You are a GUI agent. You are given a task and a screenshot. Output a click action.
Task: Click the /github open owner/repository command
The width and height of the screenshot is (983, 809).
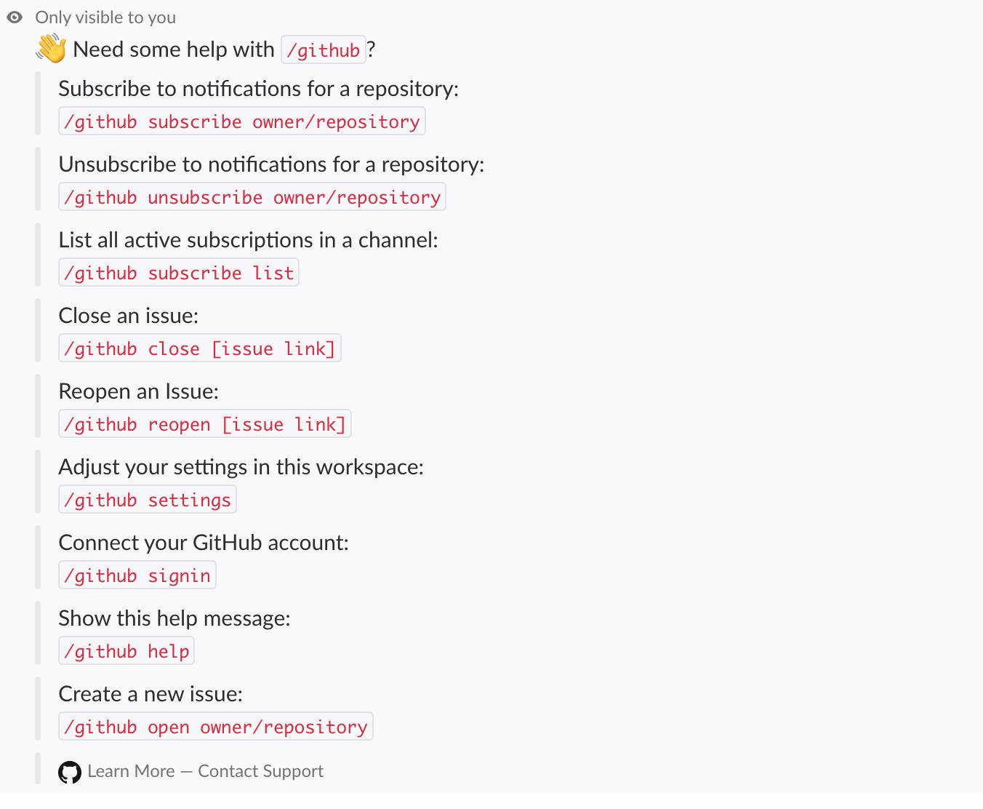(215, 727)
